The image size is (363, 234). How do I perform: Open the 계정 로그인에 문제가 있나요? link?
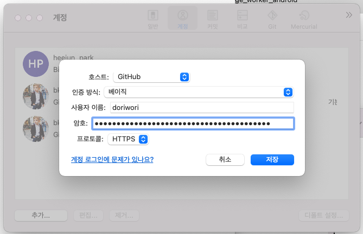click(x=112, y=159)
